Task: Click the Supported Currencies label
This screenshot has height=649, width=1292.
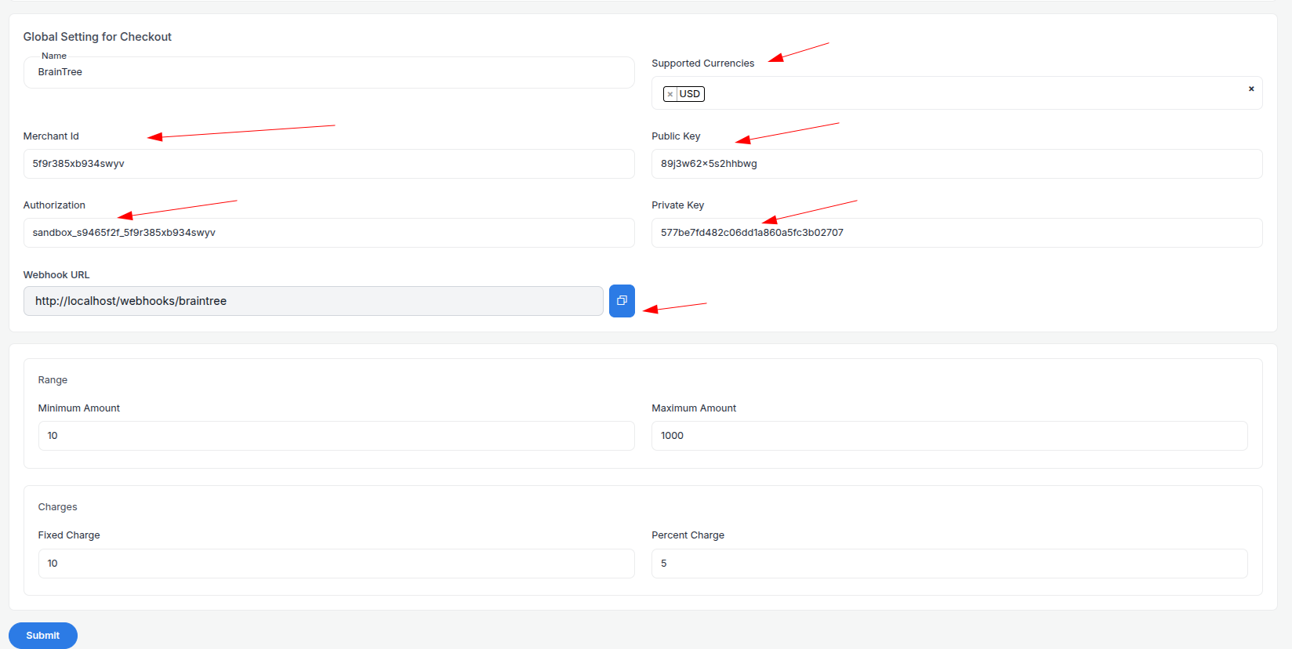Action: 703,63
